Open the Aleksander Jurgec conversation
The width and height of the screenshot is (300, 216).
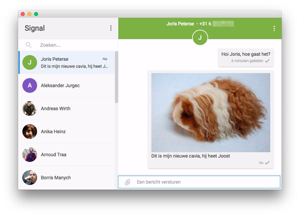67,85
